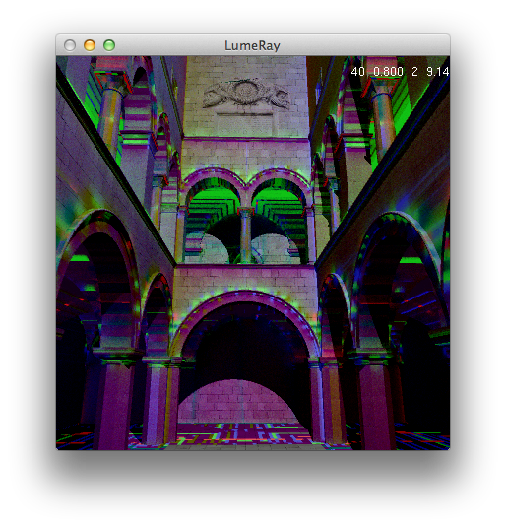Click the "2" overlay value
This screenshot has height=528, width=506.
click(414, 72)
